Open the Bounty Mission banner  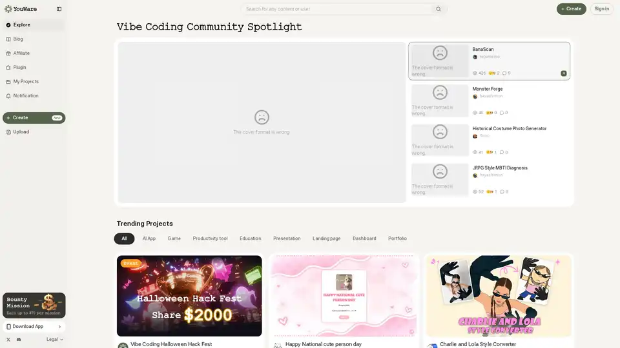click(x=34, y=305)
